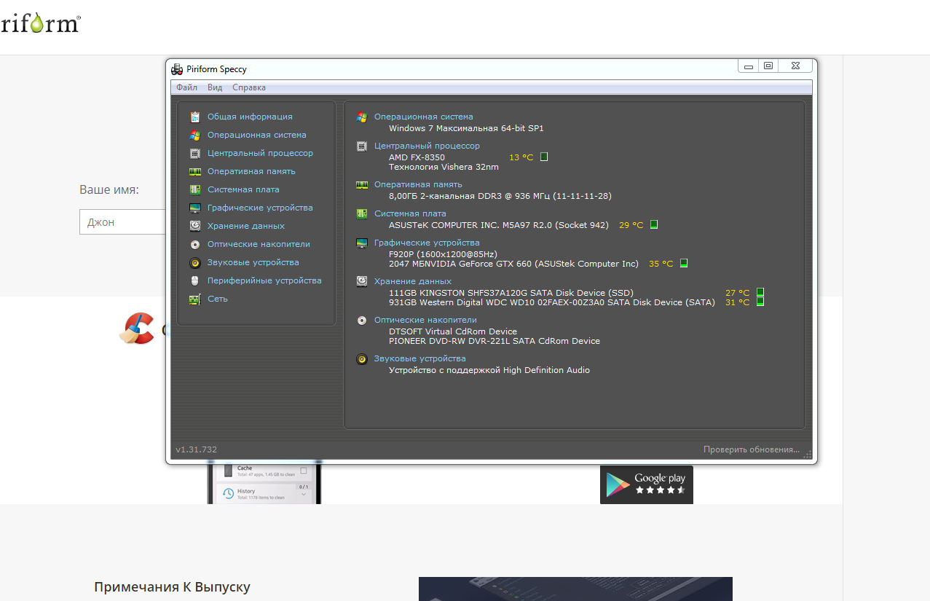Open the Хранение данных heading link in summary
This screenshot has width=930, height=601.
(x=413, y=281)
